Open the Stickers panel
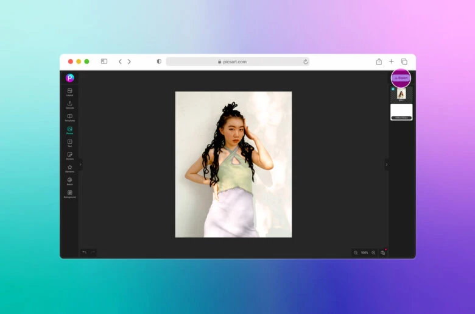 pyautogui.click(x=69, y=155)
